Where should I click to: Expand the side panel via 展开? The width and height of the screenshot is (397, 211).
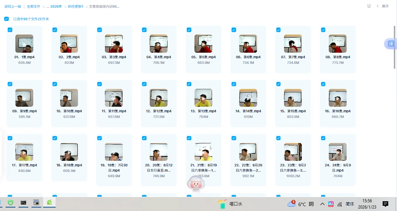383,6
